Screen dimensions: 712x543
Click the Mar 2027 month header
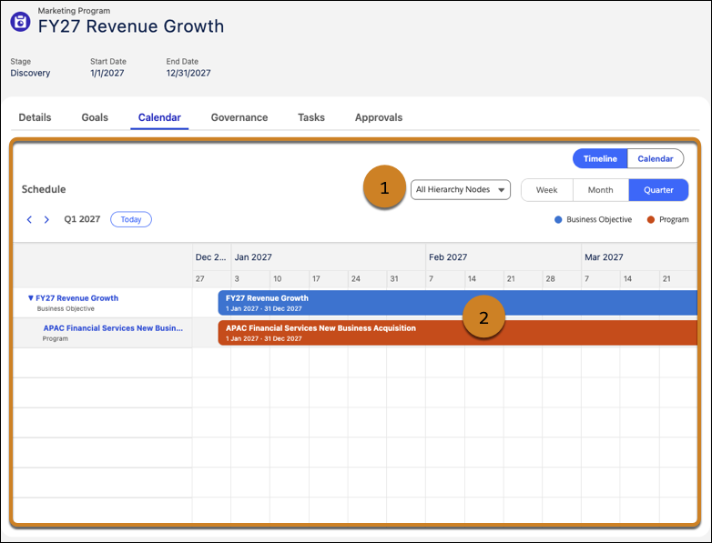(604, 257)
